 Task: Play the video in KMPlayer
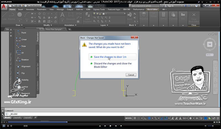(110, 126)
